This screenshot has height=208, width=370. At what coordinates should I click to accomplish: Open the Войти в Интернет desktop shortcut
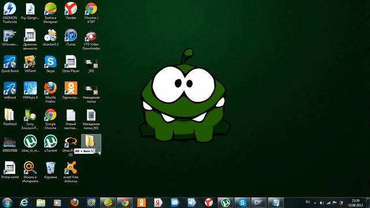coord(50,13)
